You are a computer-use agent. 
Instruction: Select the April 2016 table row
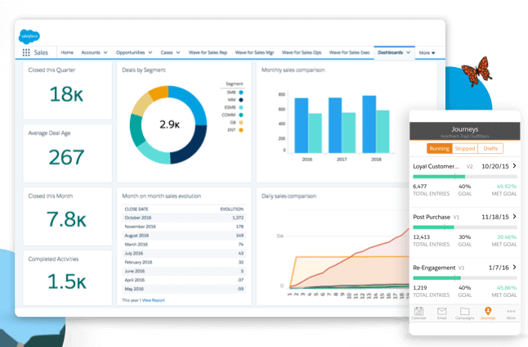tap(184, 280)
